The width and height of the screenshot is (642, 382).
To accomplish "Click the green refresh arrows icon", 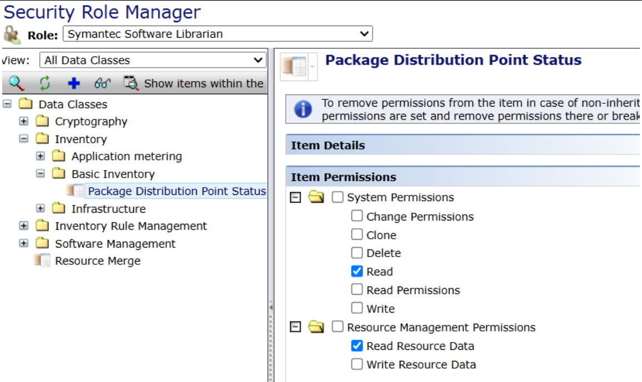I will (45, 83).
